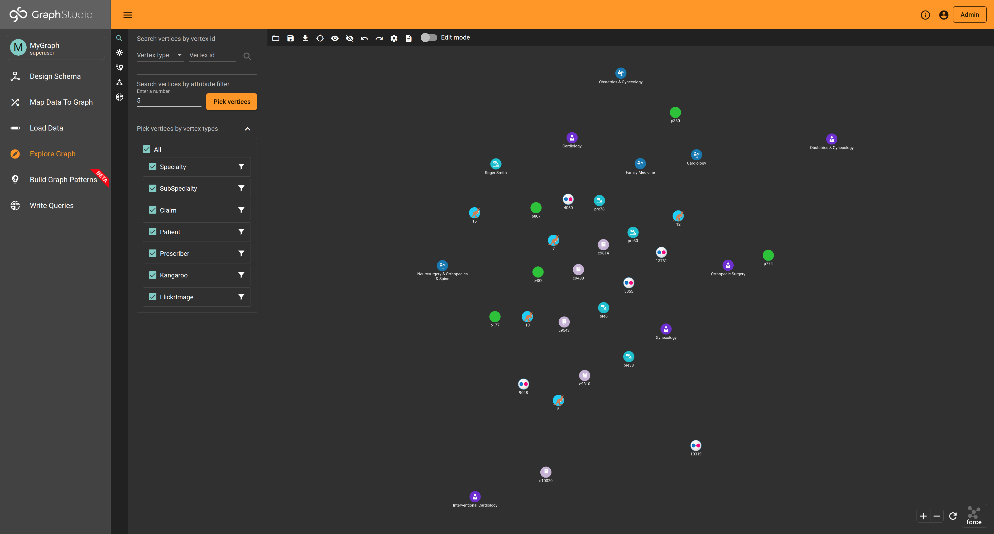The image size is (994, 534).
Task: Save the current graph exploration
Action: 290,38
